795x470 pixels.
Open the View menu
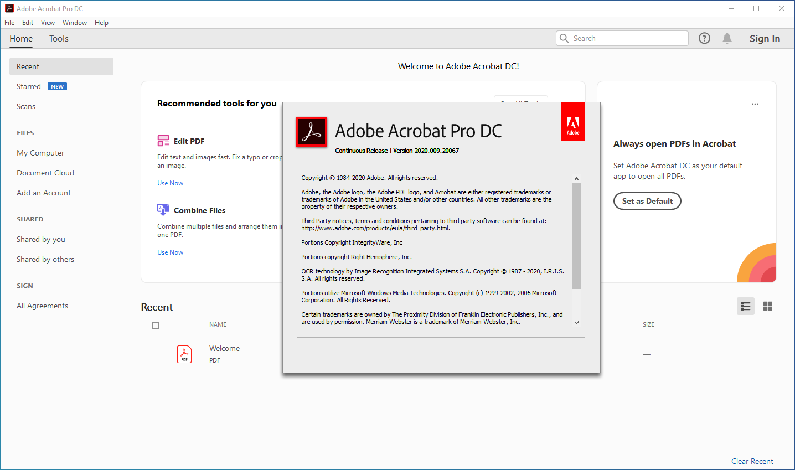(x=48, y=23)
